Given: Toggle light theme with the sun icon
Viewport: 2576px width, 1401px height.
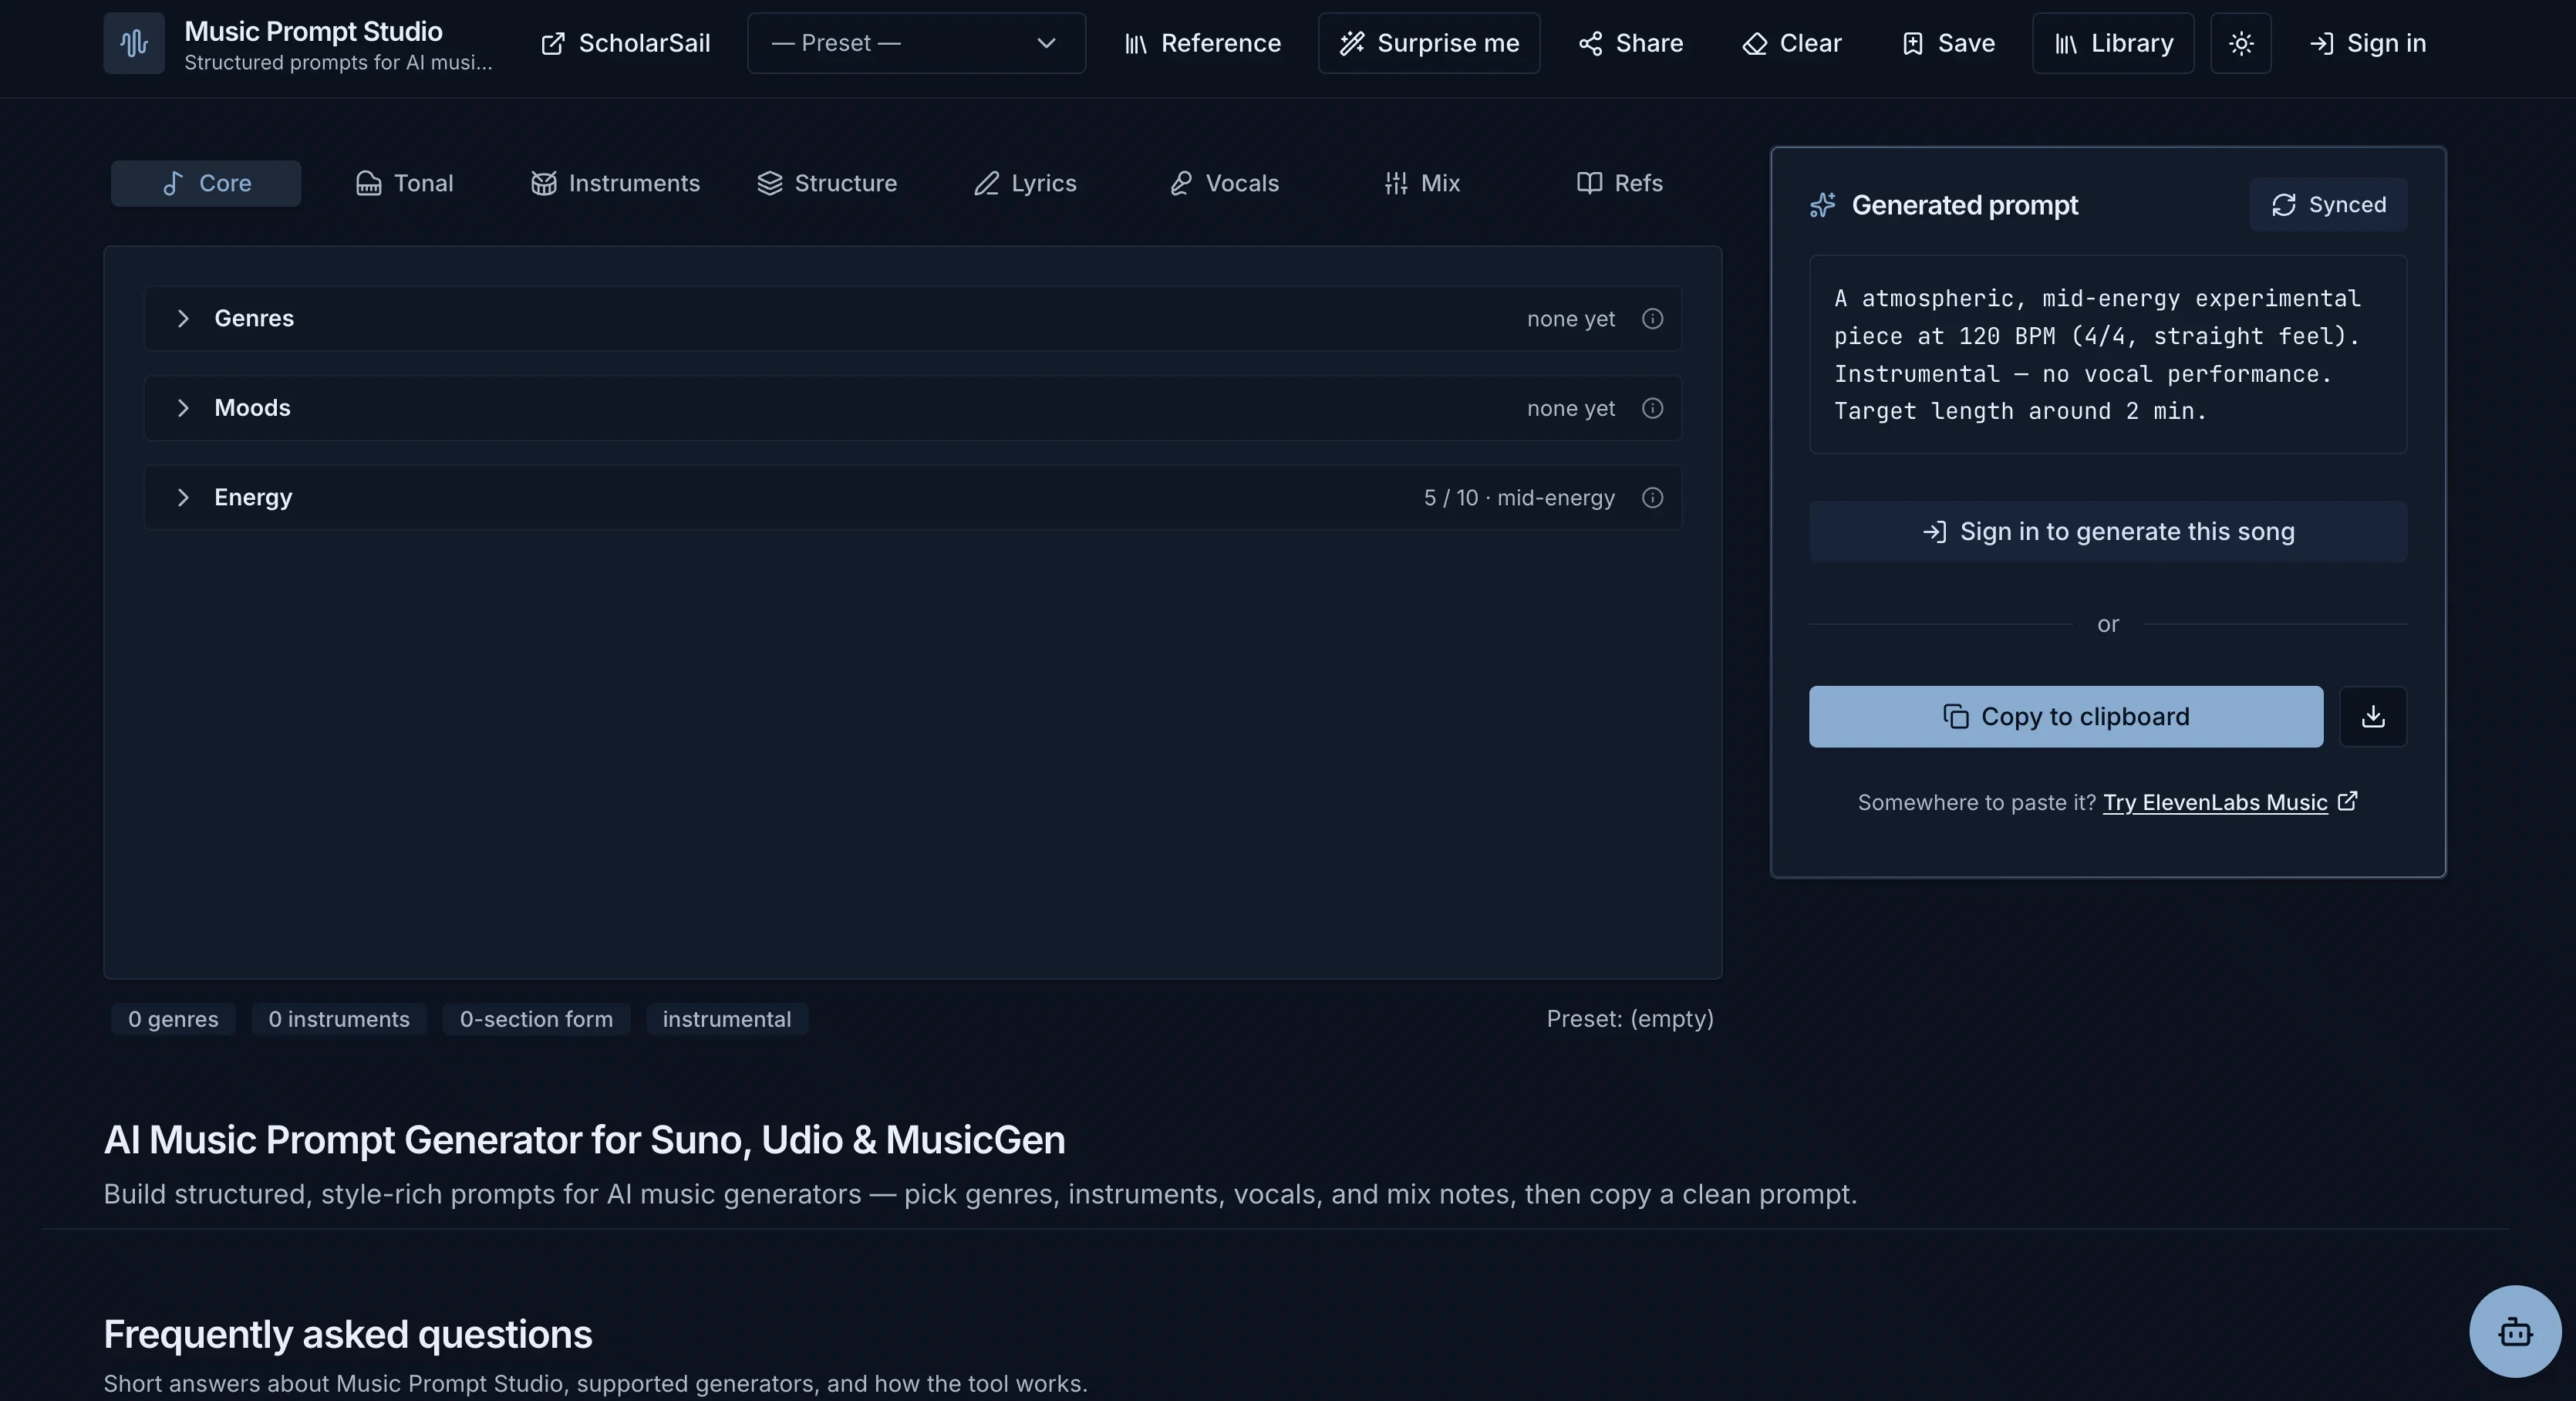Looking at the screenshot, I should [x=2241, y=43].
